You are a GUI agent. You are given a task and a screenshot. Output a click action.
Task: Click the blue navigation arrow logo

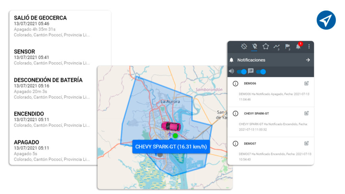326,20
